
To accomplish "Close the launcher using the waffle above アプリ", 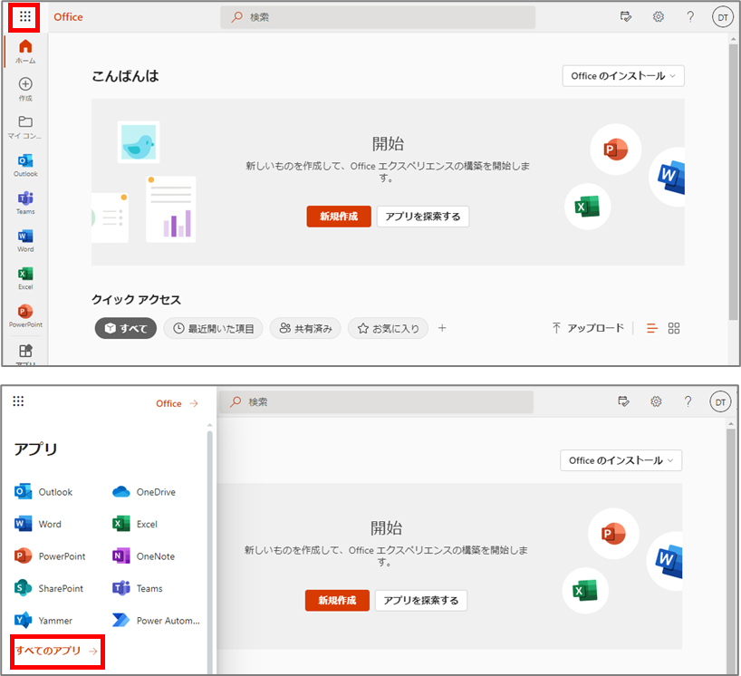I will (x=18, y=401).
